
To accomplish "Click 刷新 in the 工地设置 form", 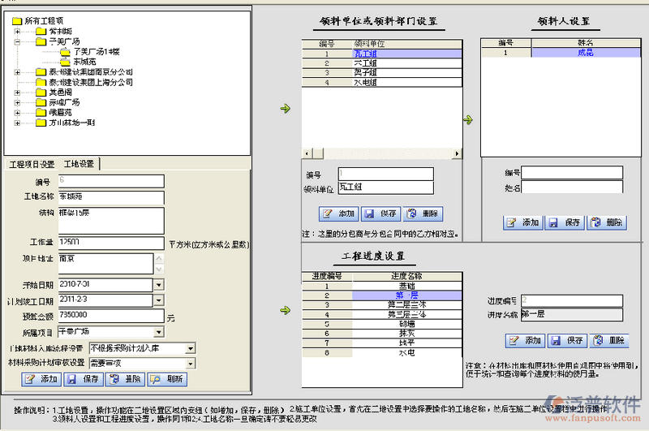I will pos(166,379).
